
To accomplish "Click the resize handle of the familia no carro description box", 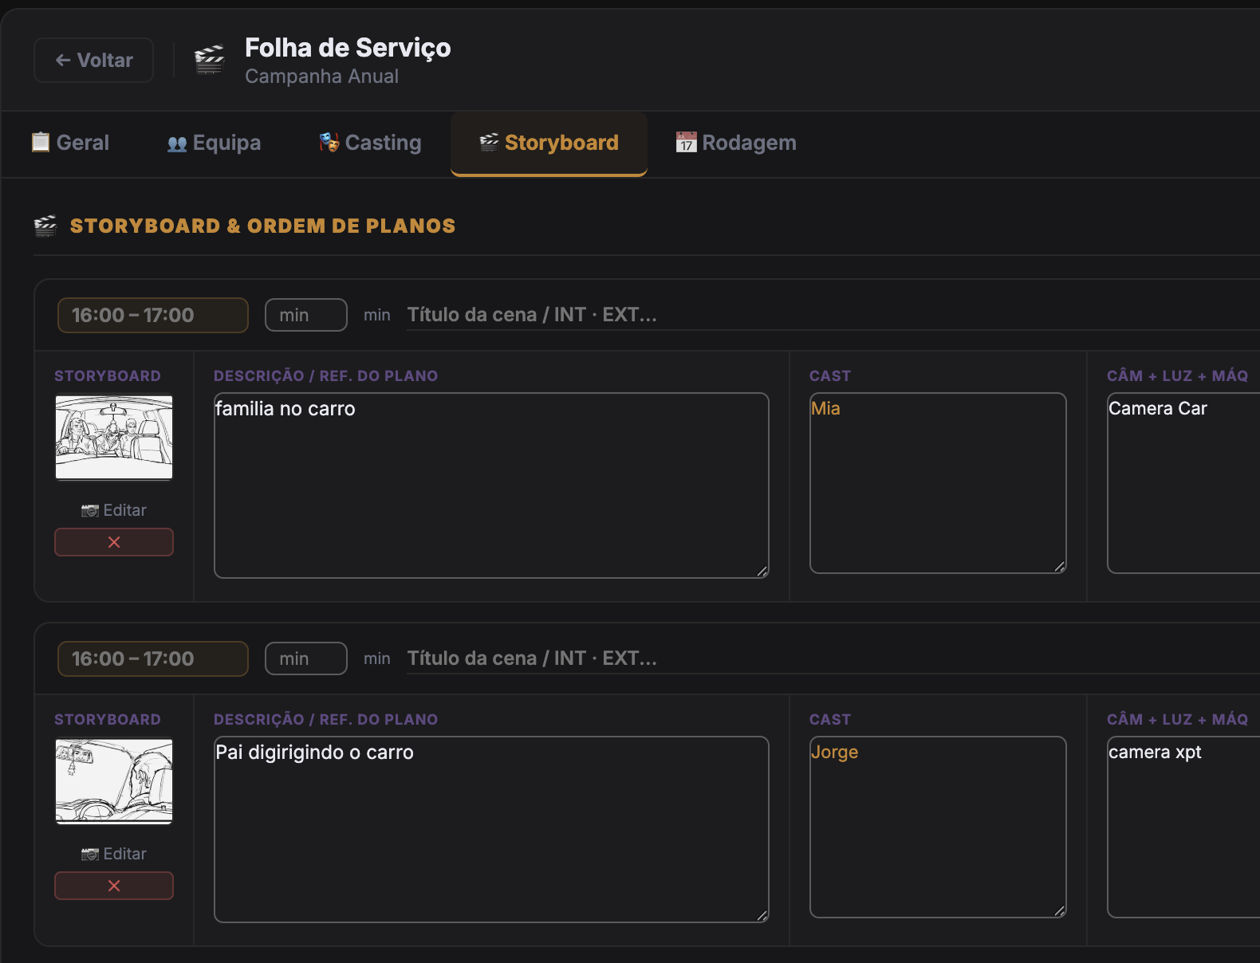I will [x=762, y=571].
